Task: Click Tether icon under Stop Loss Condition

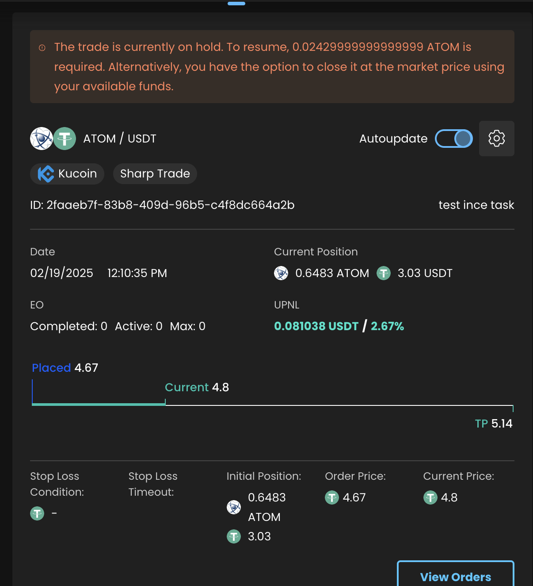Action: (37, 513)
